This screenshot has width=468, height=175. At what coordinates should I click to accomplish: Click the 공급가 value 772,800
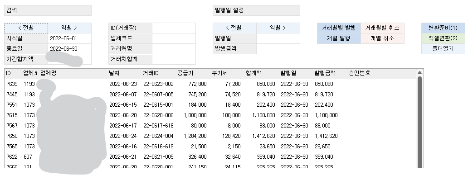[197, 84]
